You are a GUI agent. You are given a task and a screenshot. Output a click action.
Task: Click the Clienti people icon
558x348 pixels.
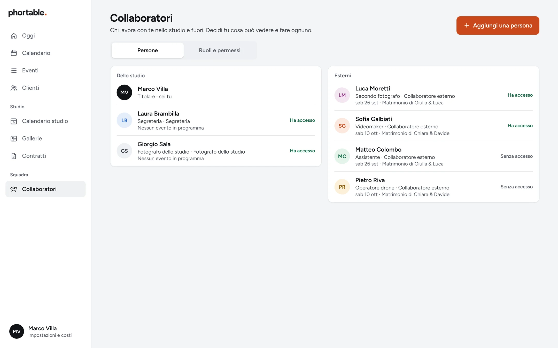[14, 88]
